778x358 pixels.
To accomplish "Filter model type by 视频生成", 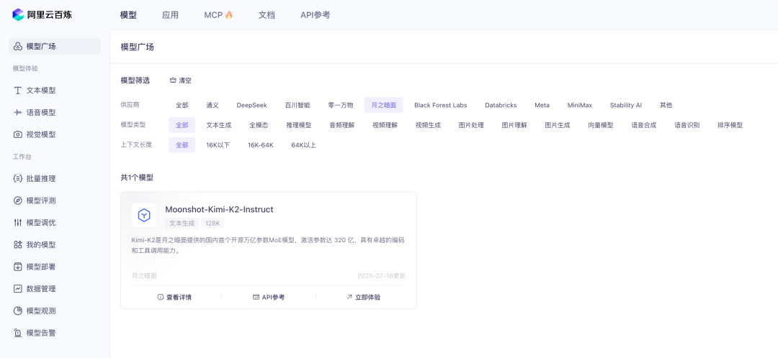I will [x=428, y=125].
